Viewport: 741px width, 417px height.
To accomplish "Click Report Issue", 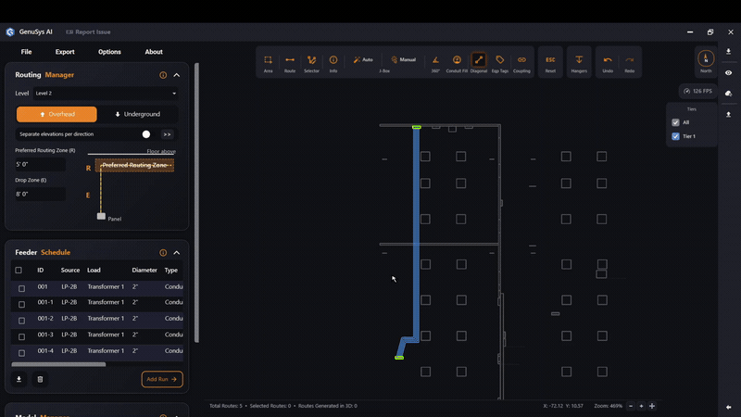I will [x=88, y=32].
